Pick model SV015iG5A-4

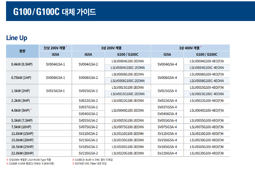coord(167,91)
